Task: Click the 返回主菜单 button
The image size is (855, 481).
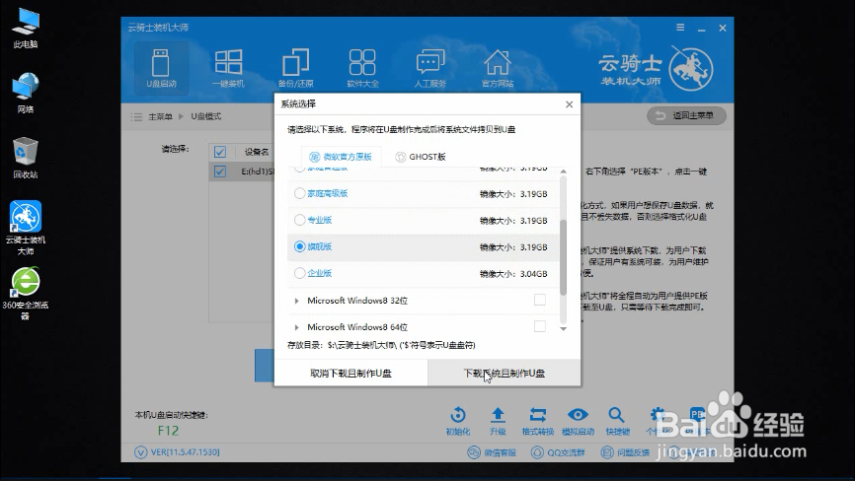Action: pyautogui.click(x=686, y=115)
